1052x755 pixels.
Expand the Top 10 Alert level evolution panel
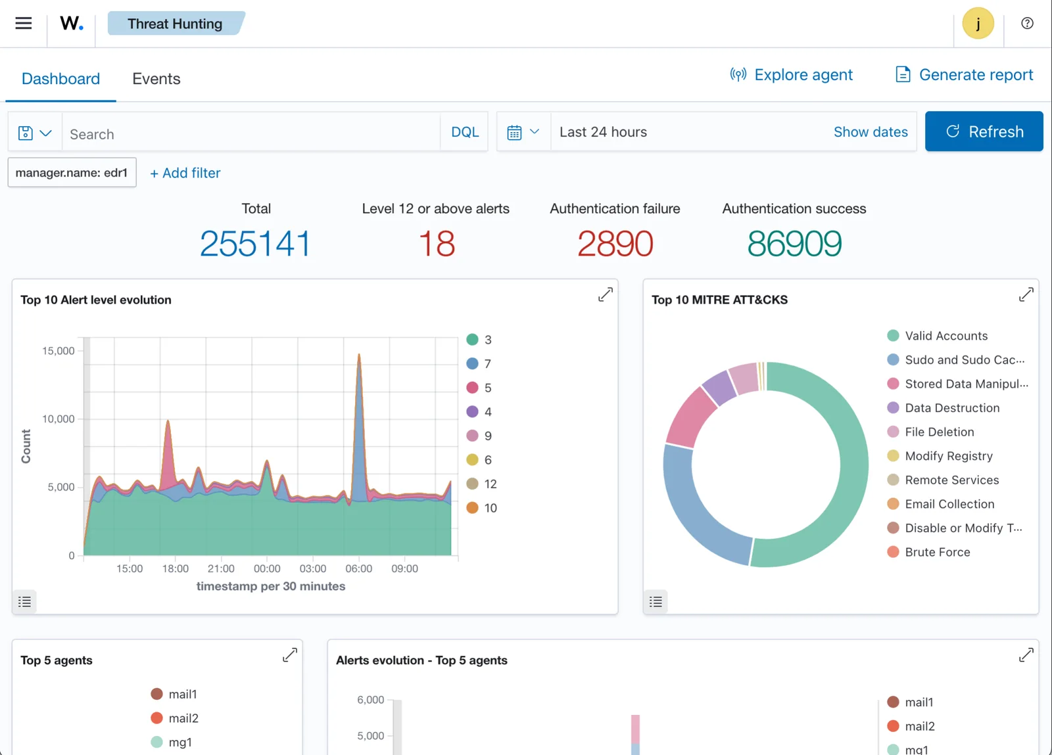[605, 295]
